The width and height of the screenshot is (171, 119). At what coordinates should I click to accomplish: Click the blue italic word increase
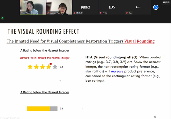click(x=117, y=71)
